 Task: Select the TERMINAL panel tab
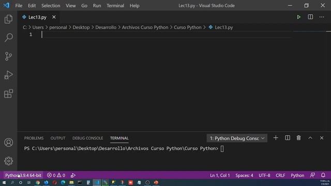(x=119, y=138)
